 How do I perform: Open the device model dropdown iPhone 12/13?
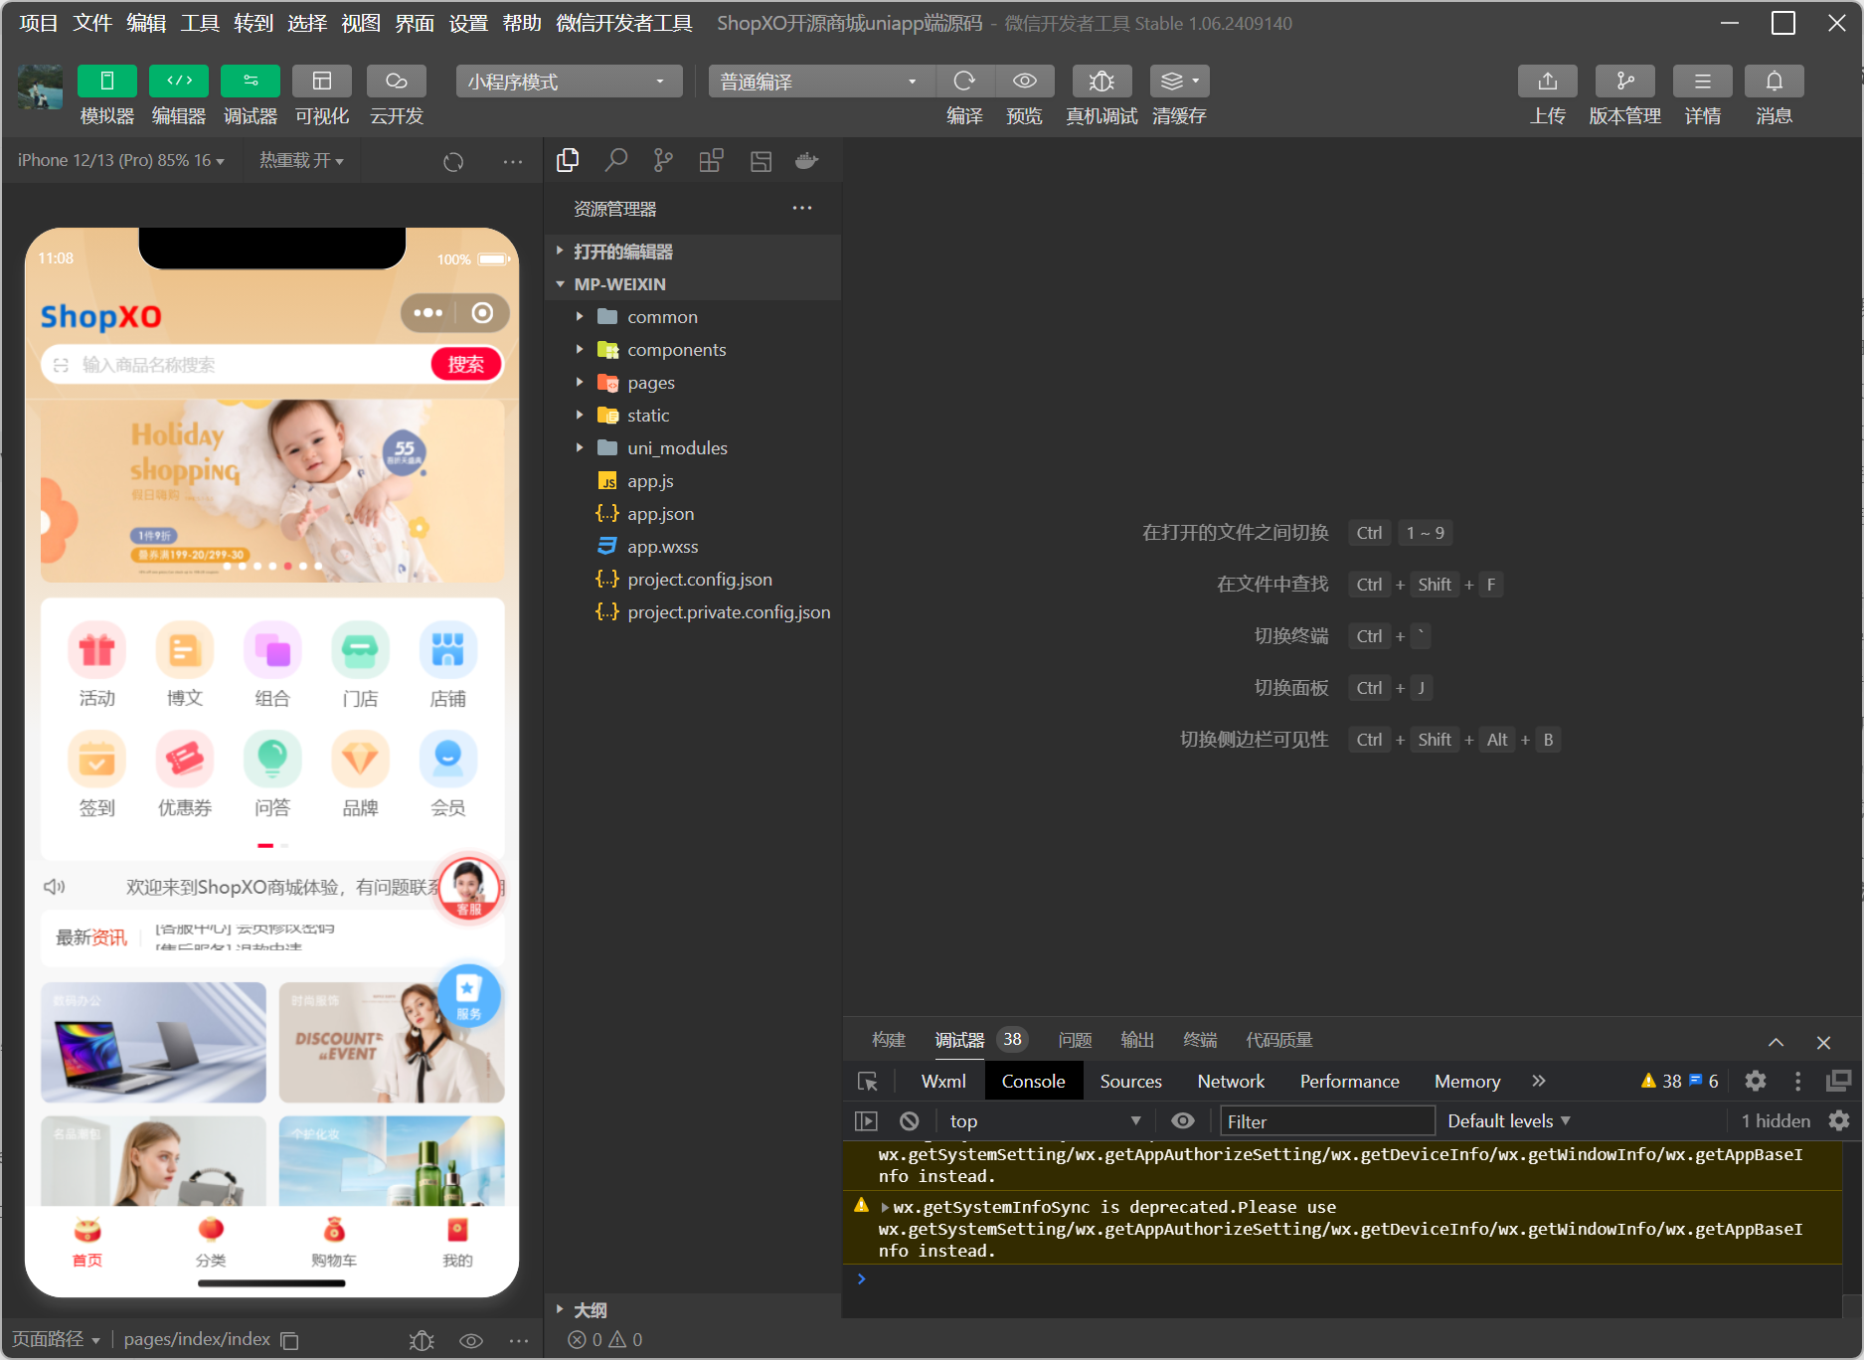(x=120, y=160)
